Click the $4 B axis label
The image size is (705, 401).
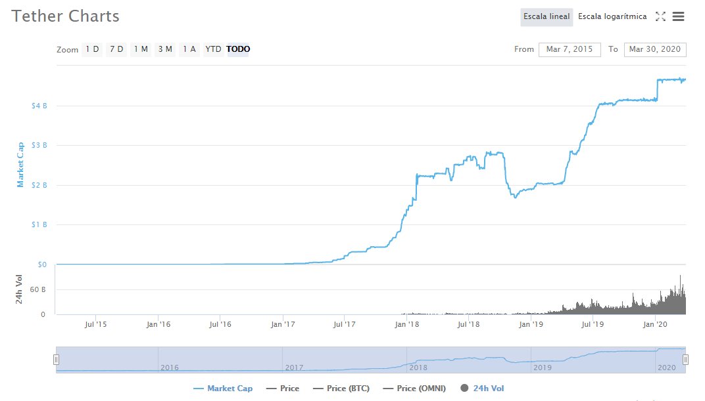[39, 106]
